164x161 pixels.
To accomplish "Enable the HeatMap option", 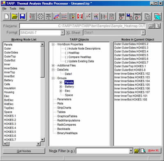I will click(x=72, y=53).
